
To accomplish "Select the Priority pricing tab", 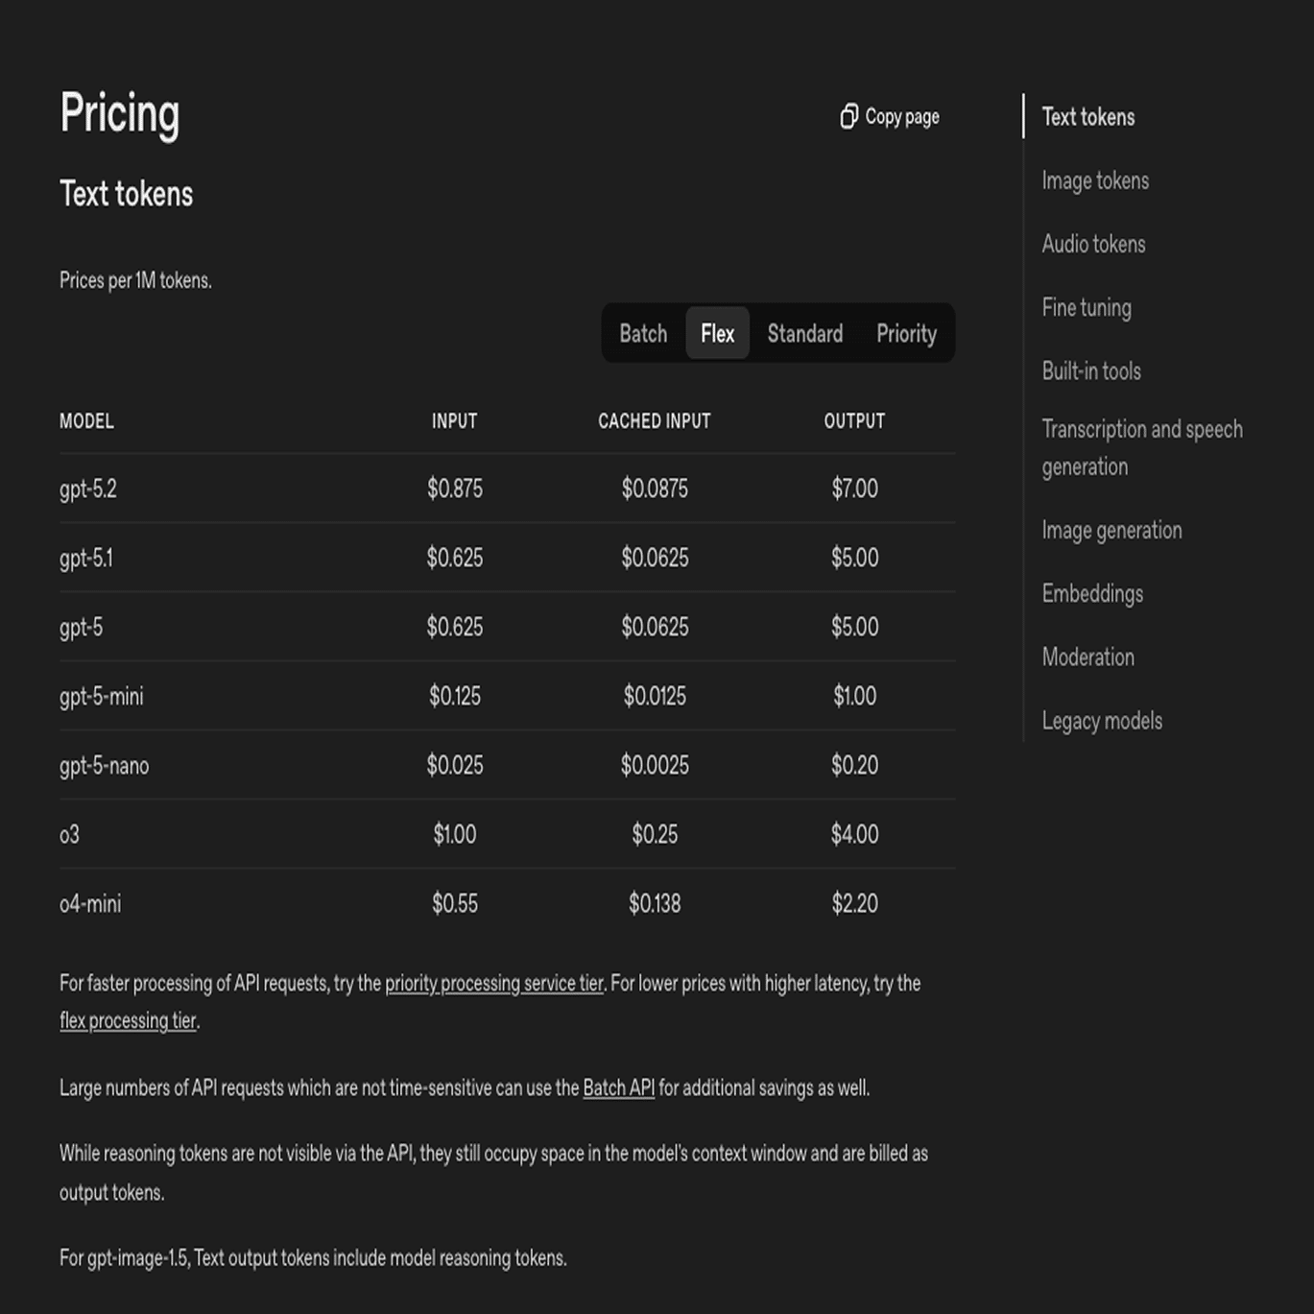I will click(906, 334).
